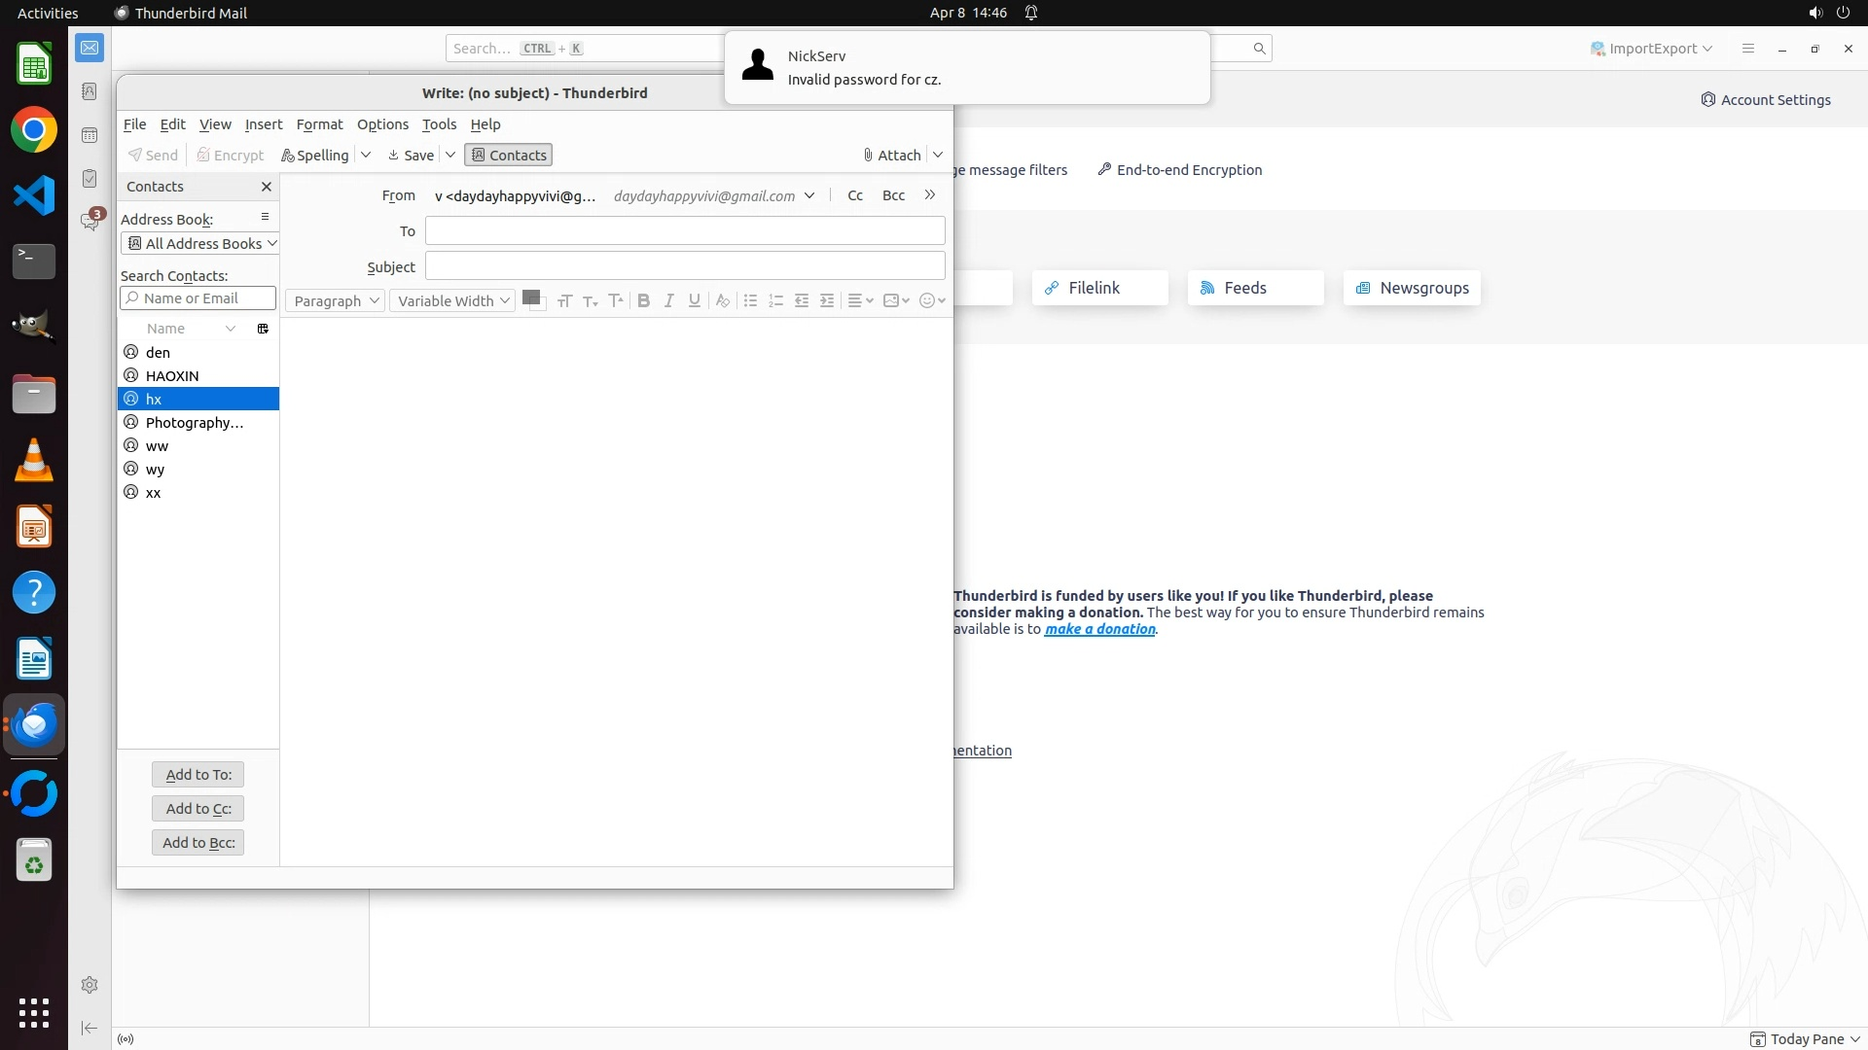Open the Format menu

click(x=319, y=124)
